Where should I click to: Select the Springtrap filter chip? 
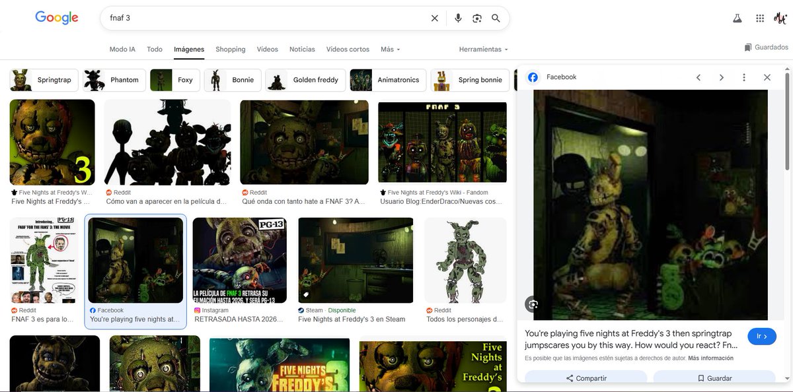(x=44, y=80)
